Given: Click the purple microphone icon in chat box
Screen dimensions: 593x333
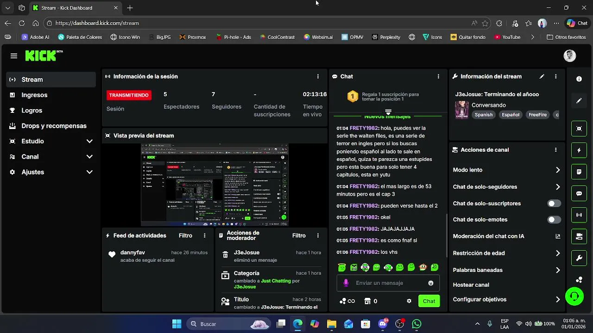Looking at the screenshot, I should coord(346,283).
